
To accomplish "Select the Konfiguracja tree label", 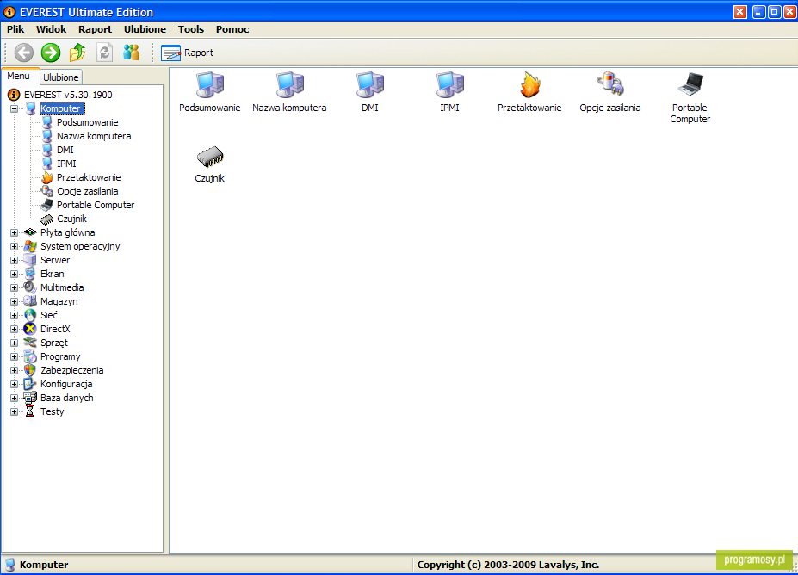I will click(x=66, y=384).
